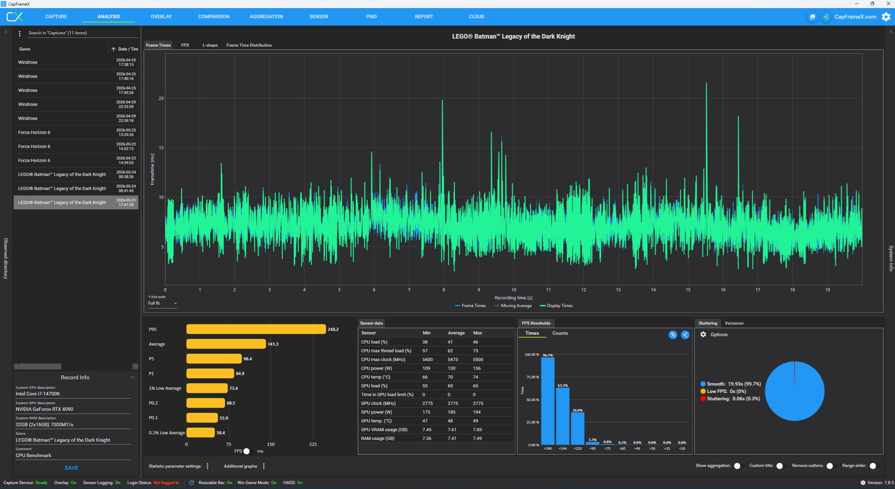Select the Times tab in FPS thresholds
The image size is (895, 489).
click(532, 333)
